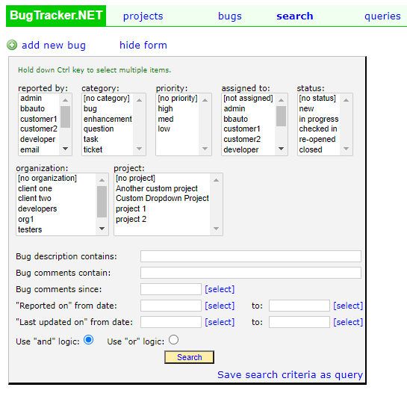
Task: Click the 'add new bug' link
Action: pyautogui.click(x=54, y=45)
